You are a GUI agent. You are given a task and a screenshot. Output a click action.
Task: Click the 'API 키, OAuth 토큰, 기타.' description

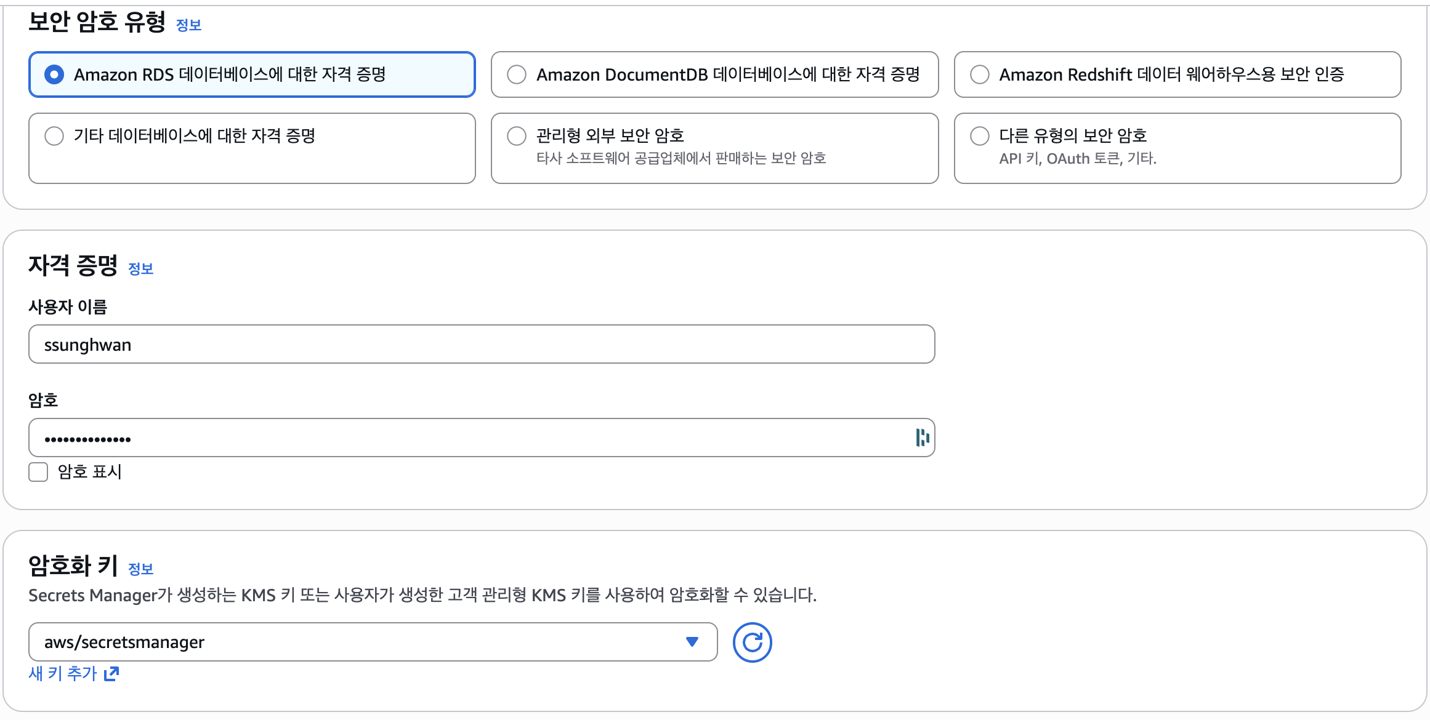(x=1078, y=159)
